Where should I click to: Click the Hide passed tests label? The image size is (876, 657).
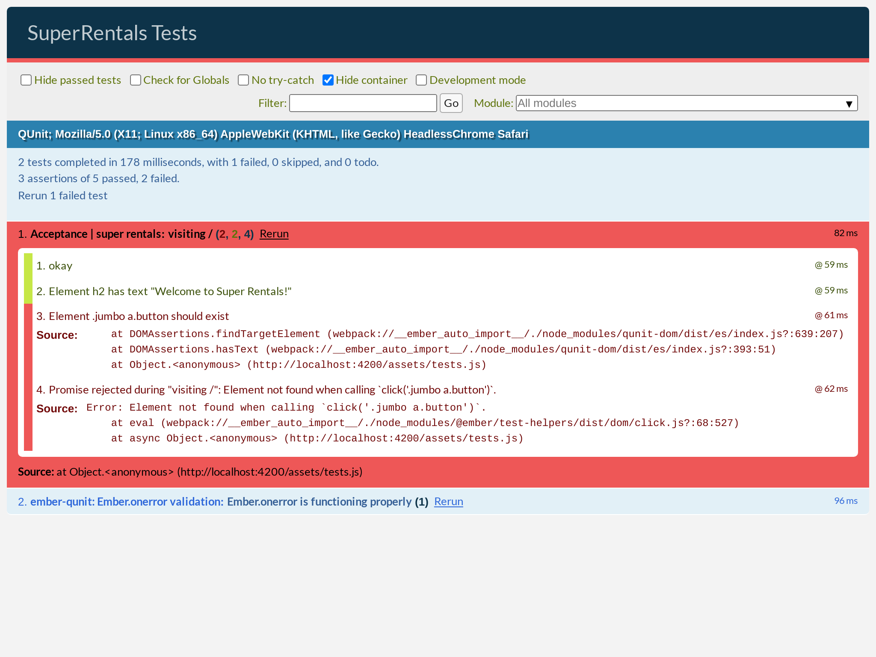pos(78,80)
